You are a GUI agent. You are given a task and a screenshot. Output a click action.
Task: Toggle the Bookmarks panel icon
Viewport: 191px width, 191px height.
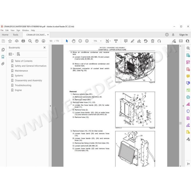coord(3,57)
